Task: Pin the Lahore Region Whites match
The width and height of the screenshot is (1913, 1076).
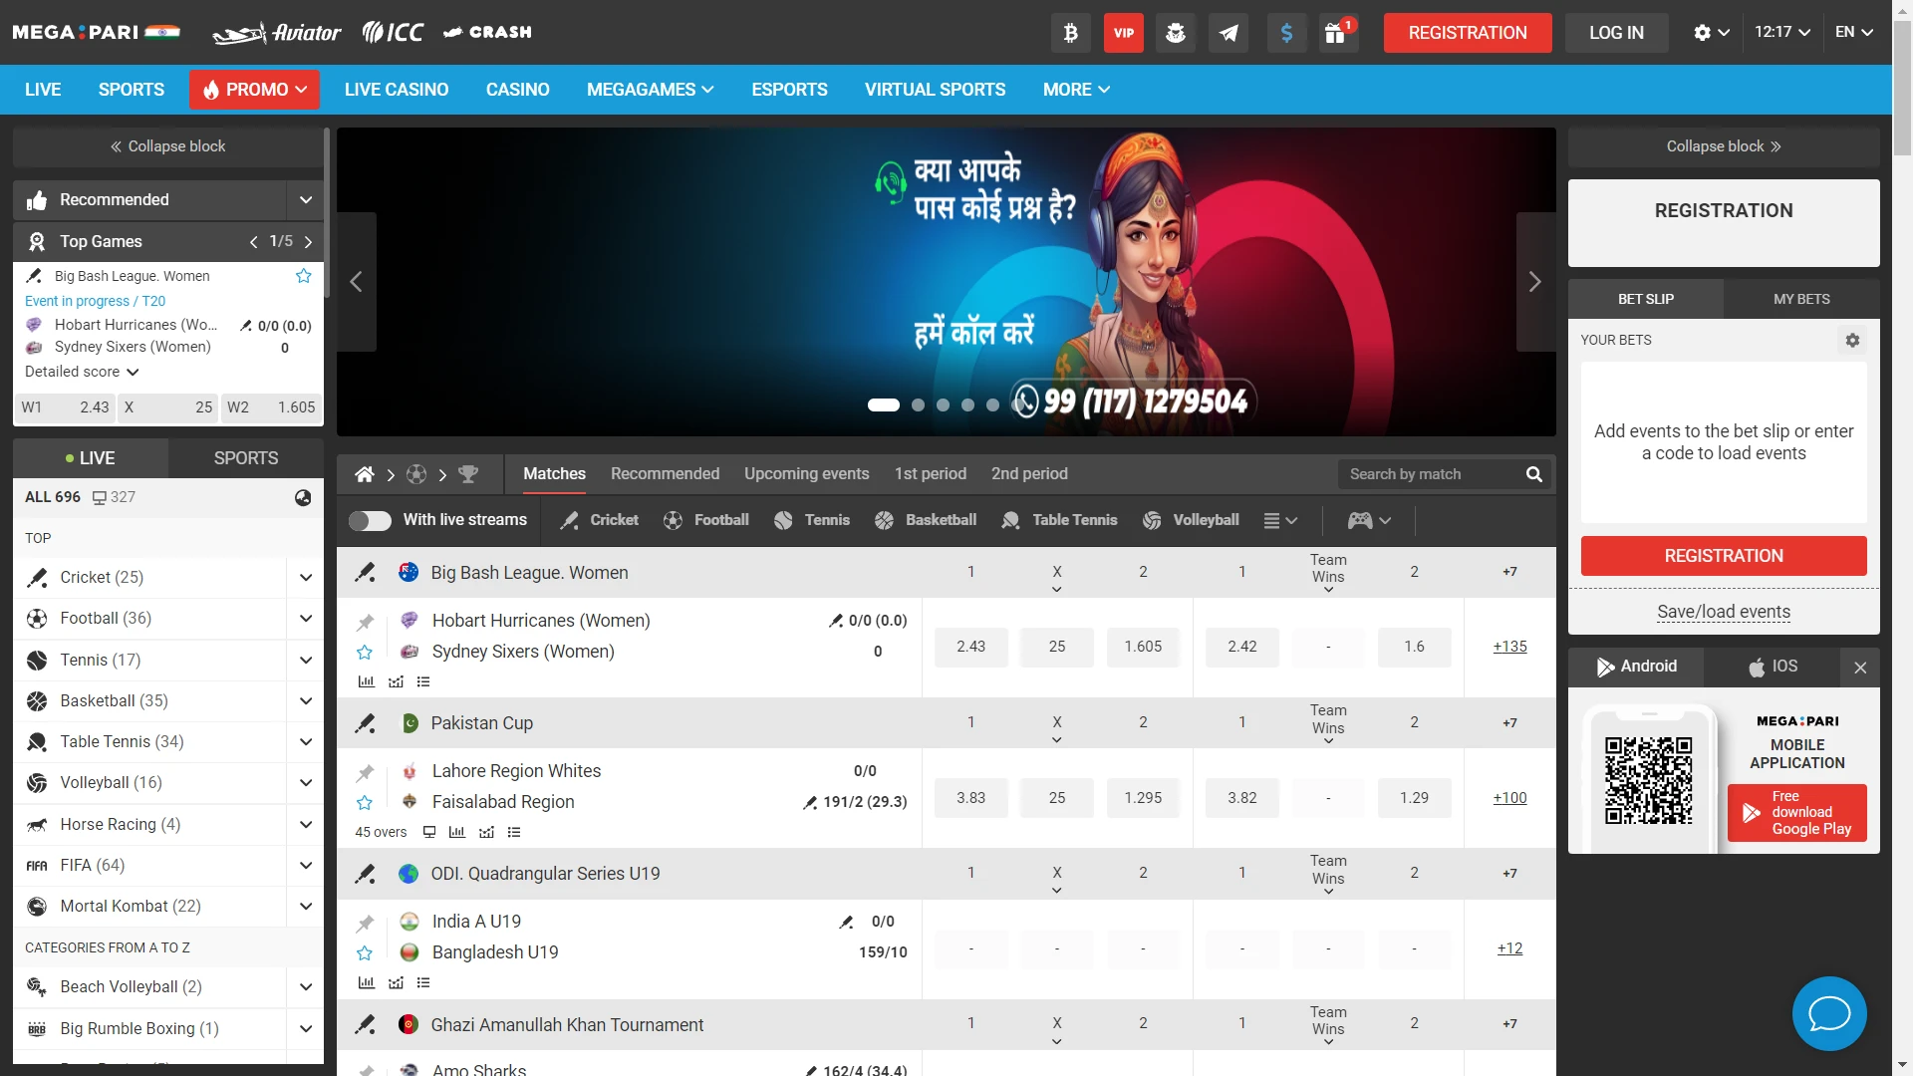Action: 365,772
